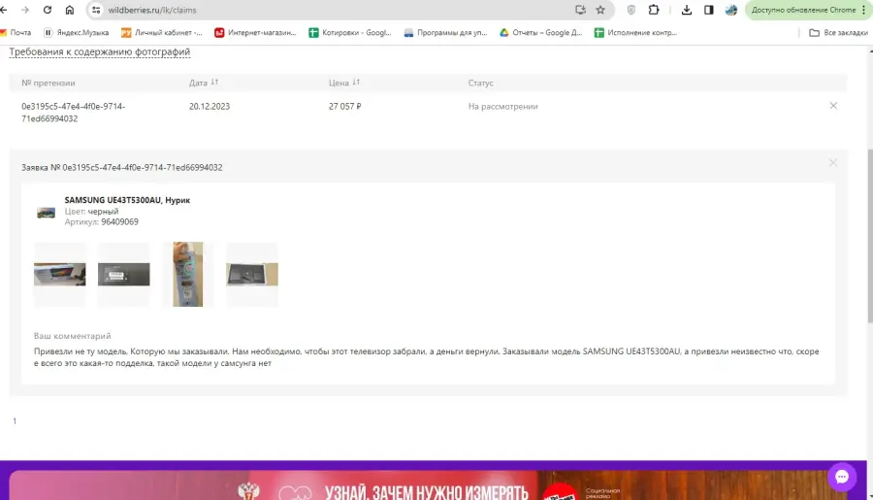Open the browser home page

tap(70, 10)
